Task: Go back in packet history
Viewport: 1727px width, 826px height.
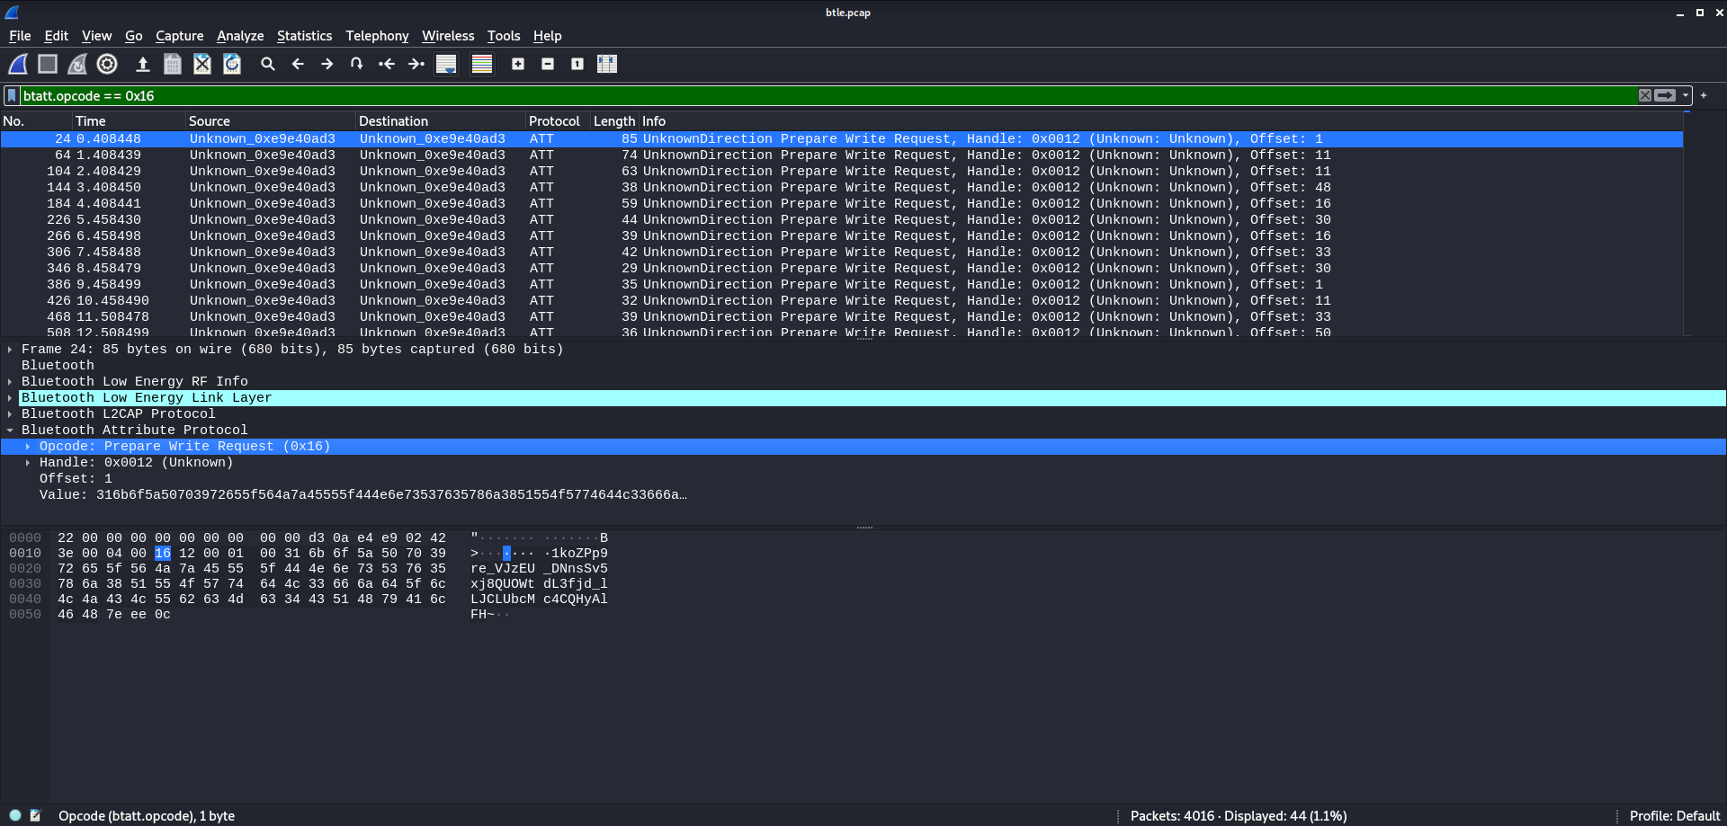Action: (x=298, y=64)
